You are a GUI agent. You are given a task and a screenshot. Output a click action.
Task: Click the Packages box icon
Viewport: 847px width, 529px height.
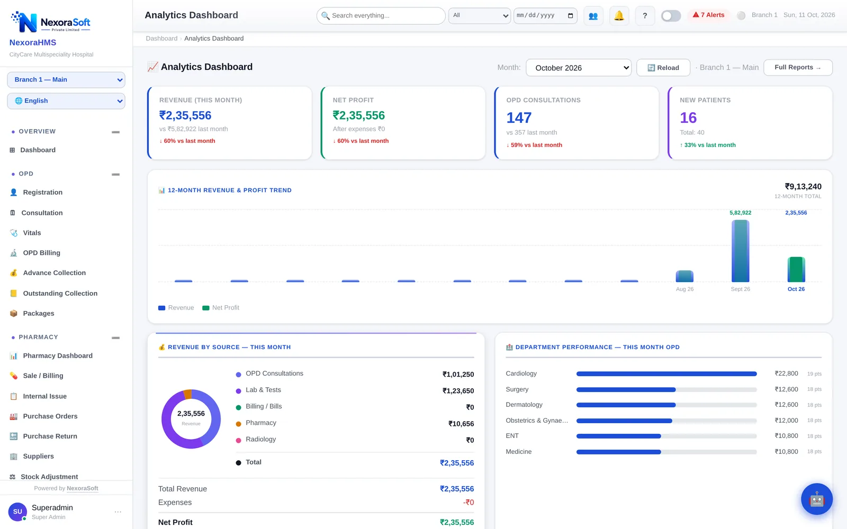click(x=14, y=314)
